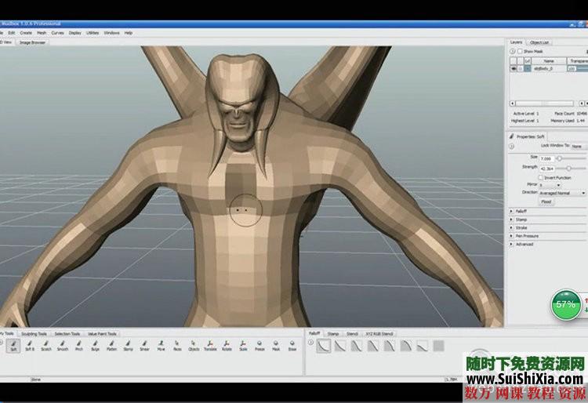Select the Erase tool
The height and width of the screenshot is (403, 588).
(x=292, y=345)
